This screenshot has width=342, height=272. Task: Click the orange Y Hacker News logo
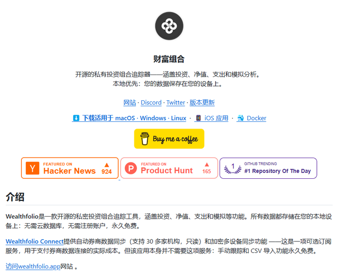[x=33, y=168]
